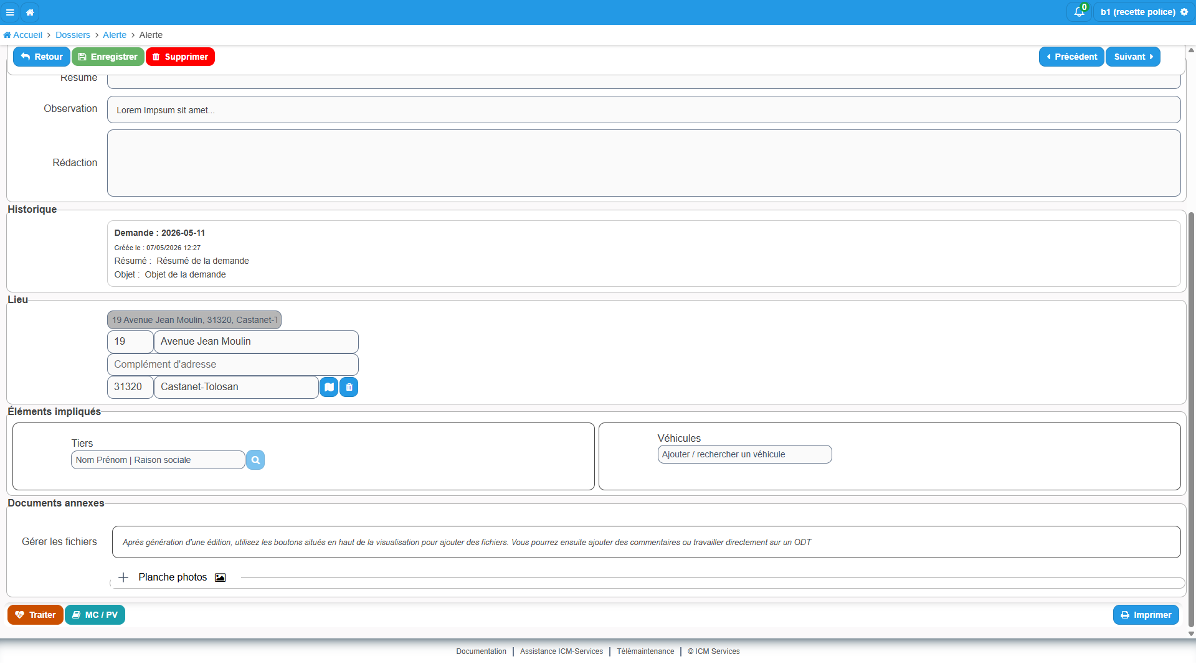Click the vertical scrollbar of the form

[1191, 420]
